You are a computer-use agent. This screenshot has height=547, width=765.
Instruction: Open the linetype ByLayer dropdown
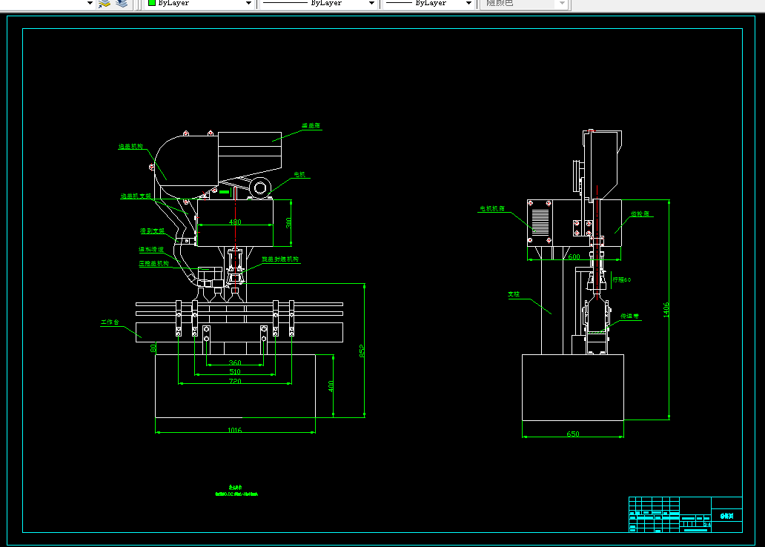(319, 3)
